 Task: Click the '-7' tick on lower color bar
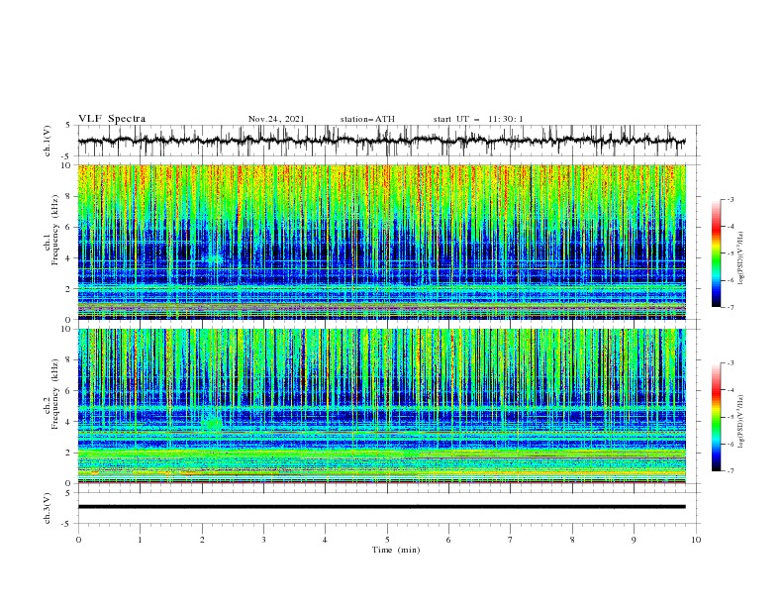[x=730, y=471]
